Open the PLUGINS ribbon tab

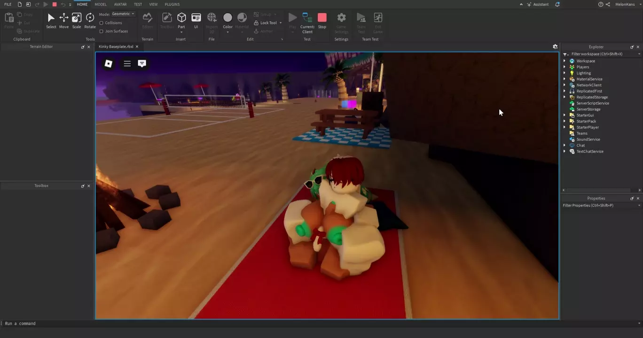coord(172,4)
